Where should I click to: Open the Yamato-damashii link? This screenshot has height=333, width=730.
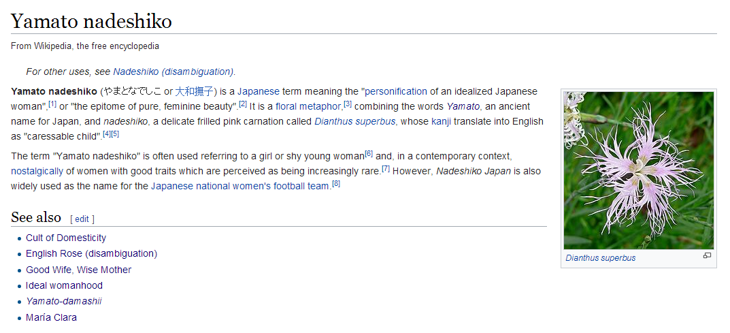click(x=64, y=301)
